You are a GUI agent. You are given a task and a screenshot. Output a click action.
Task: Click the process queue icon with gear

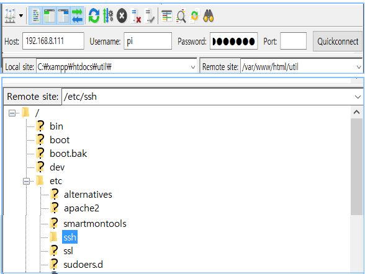(108, 15)
